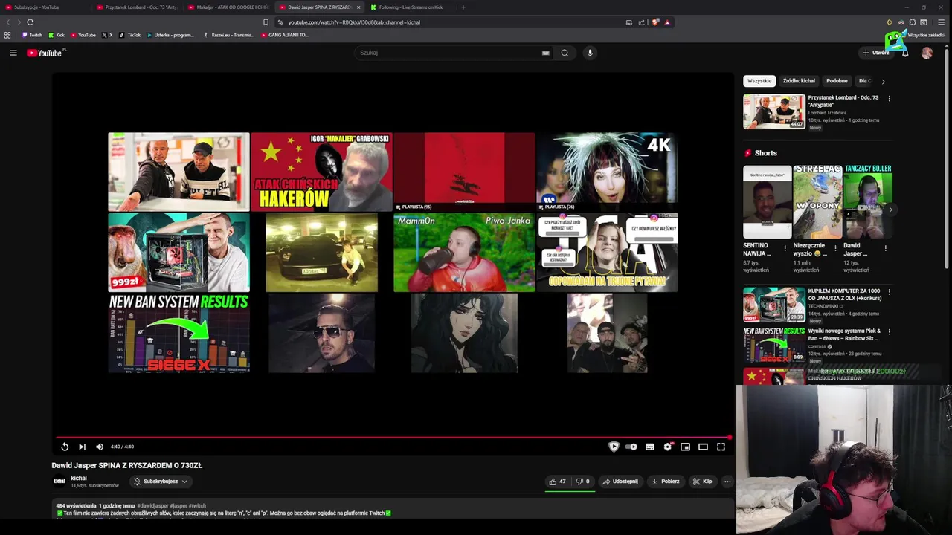
Task: Open the YouTube hamburger guide menu
Action: pyautogui.click(x=13, y=53)
